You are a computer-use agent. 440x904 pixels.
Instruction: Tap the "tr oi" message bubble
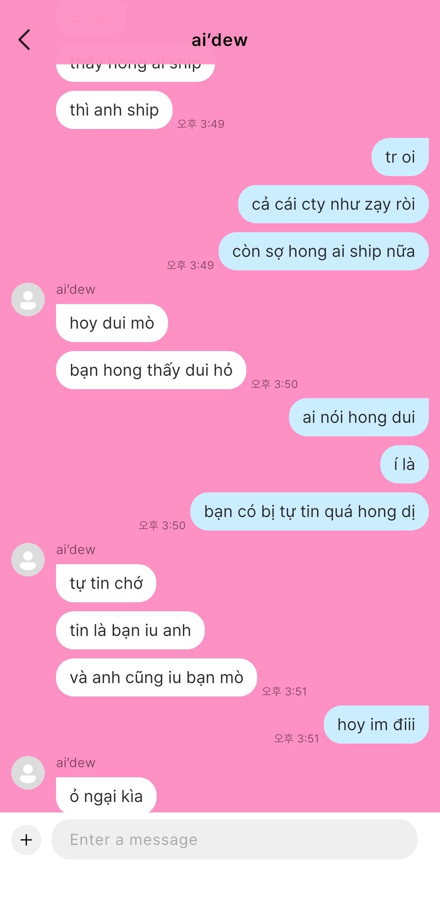tap(400, 157)
